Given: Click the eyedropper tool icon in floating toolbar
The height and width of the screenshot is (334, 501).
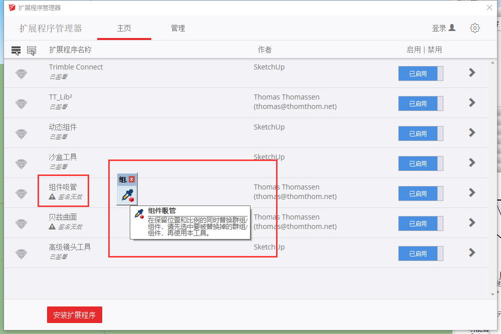Looking at the screenshot, I should pyautogui.click(x=127, y=195).
